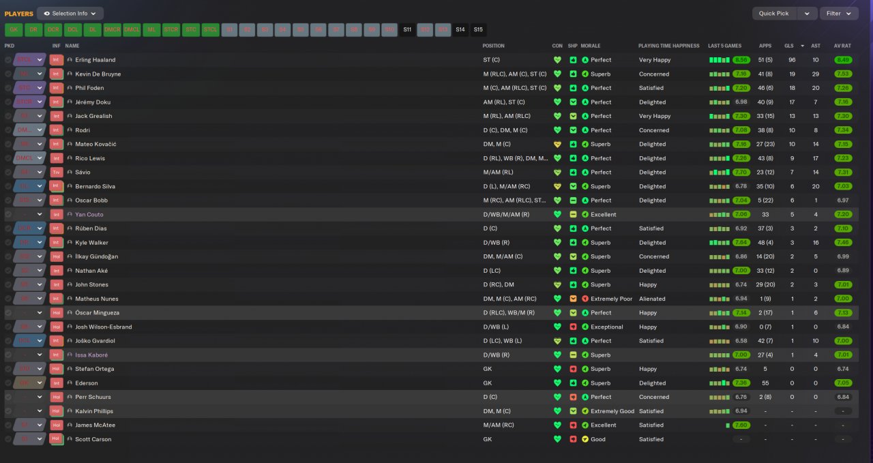This screenshot has height=463, width=873.
Task: Click Scott Carson's Good morale icon
Action: tap(585, 439)
